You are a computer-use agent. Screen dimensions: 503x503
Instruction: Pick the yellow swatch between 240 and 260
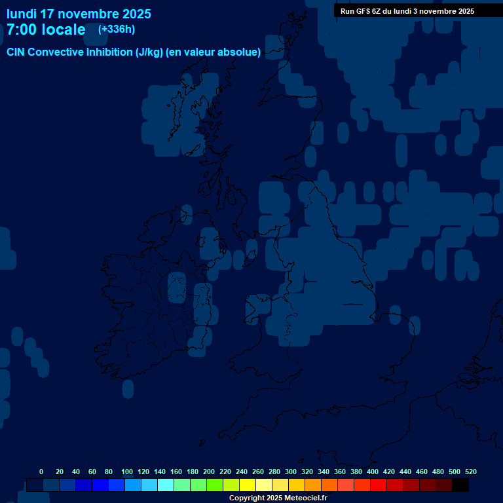tap(248, 485)
